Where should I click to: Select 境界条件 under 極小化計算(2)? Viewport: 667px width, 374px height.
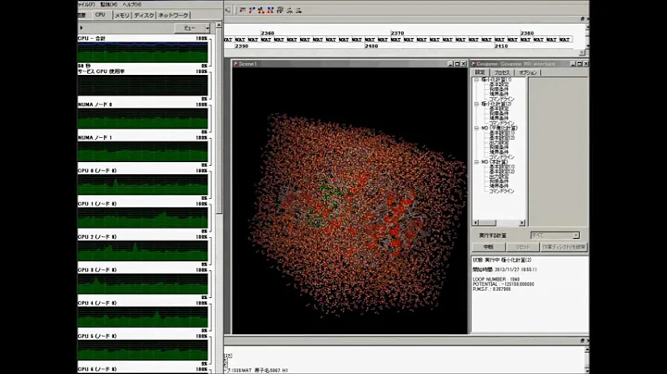(x=498, y=118)
